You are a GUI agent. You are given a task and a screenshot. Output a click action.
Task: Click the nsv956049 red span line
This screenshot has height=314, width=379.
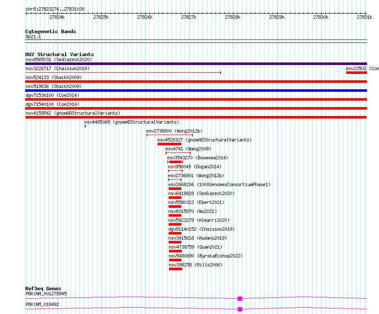[175, 171]
